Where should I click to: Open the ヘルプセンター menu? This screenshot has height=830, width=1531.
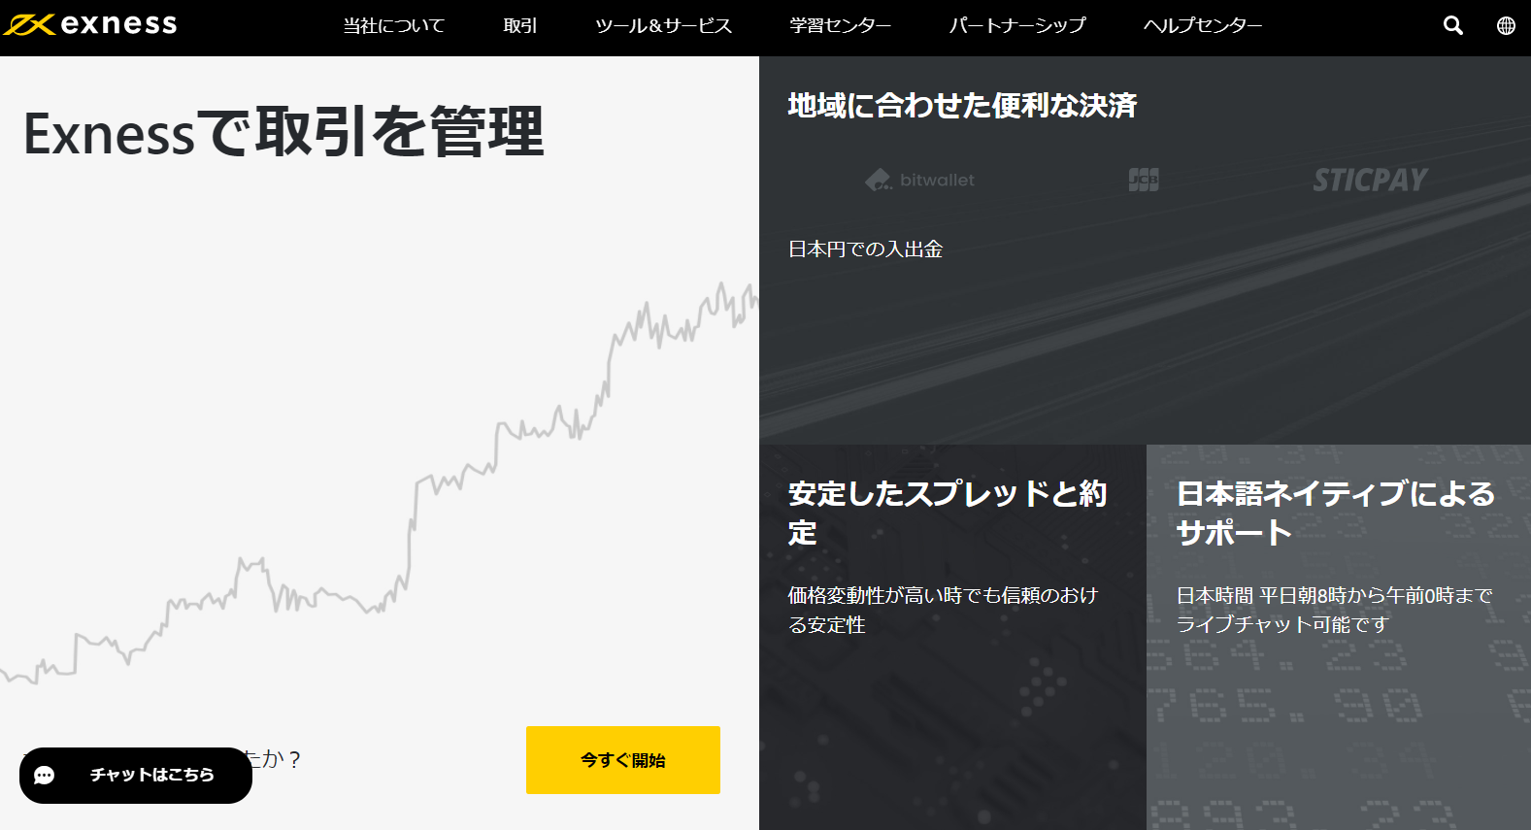(x=1203, y=26)
